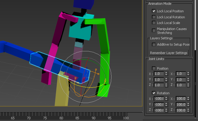Screen dimensions: 198x121
Task: Click Position Z maximum value field
Action: coord(181,85)
